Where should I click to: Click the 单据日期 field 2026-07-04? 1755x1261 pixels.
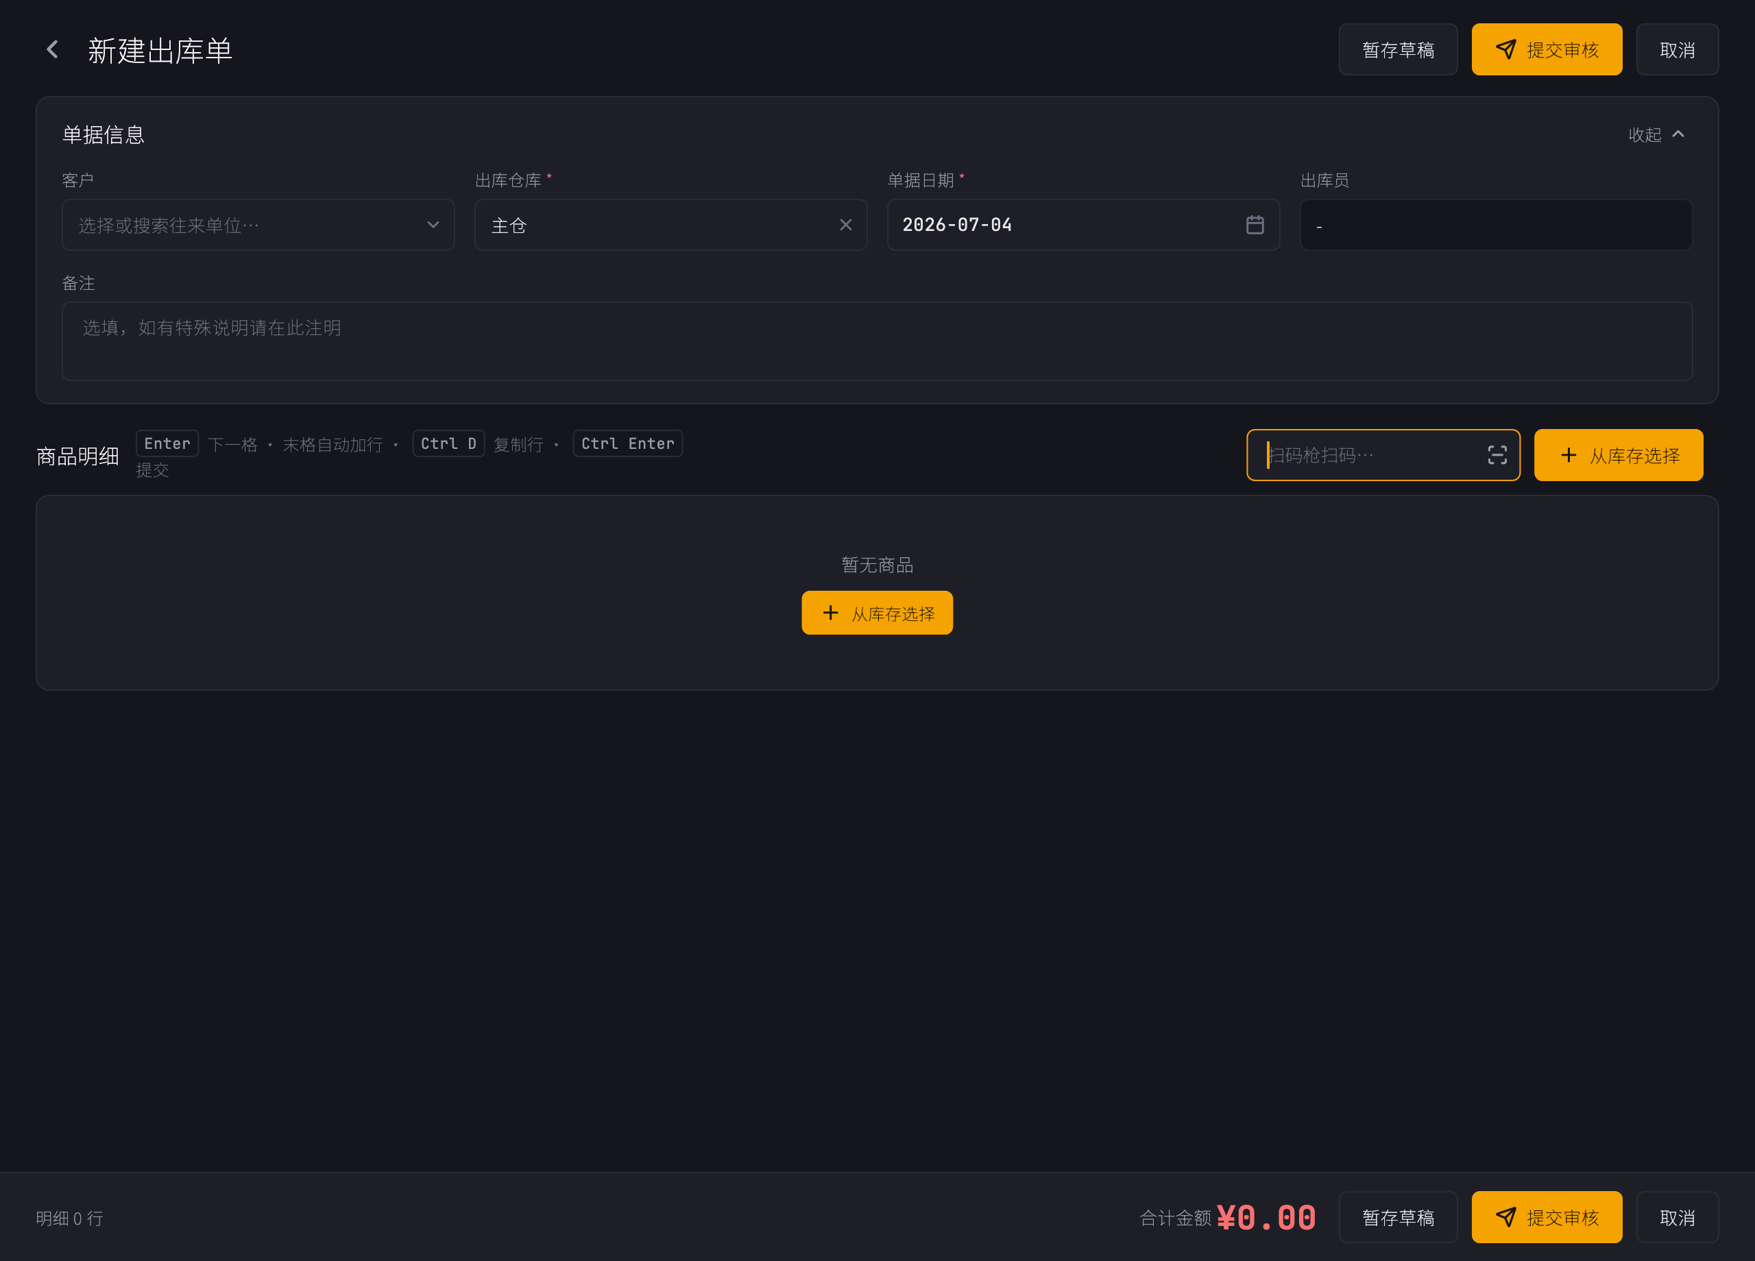tap(1083, 225)
